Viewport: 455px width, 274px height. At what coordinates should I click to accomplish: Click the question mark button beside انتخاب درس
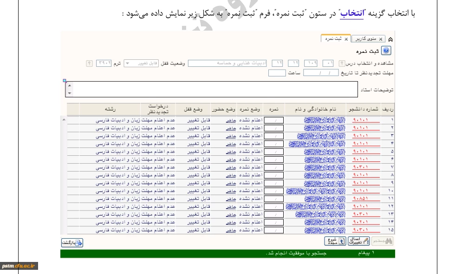pyautogui.click(x=341, y=63)
